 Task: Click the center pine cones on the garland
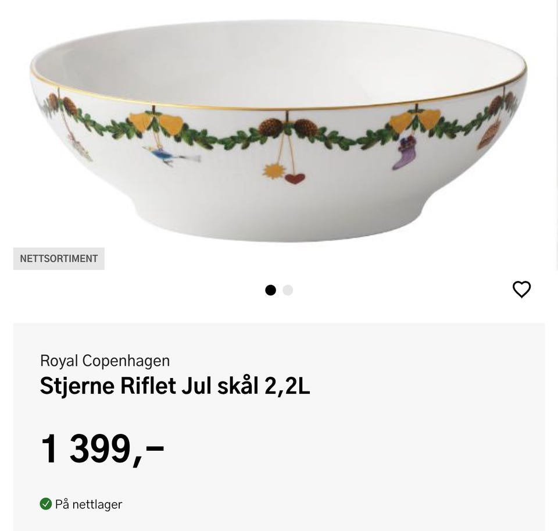(x=288, y=128)
